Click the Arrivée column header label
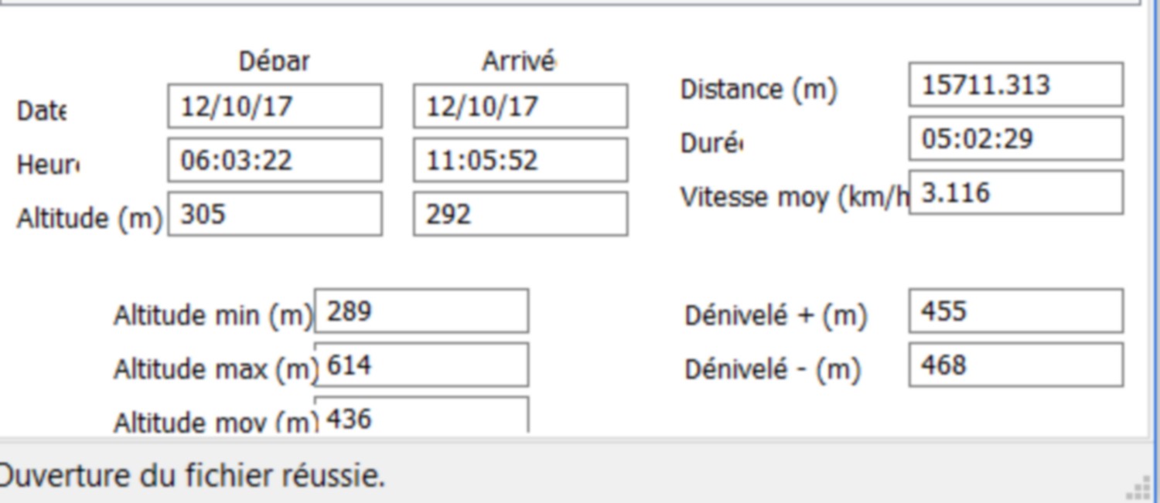 coord(519,62)
